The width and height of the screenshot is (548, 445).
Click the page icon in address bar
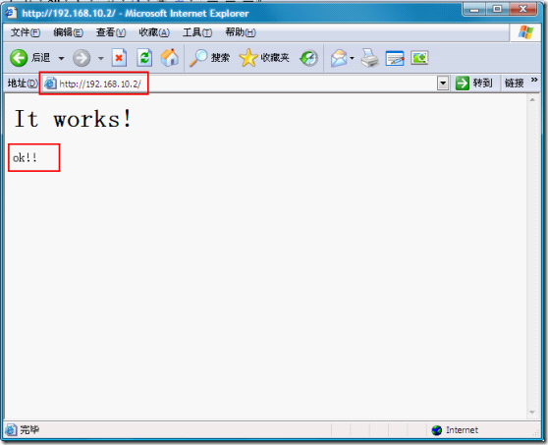(50, 83)
